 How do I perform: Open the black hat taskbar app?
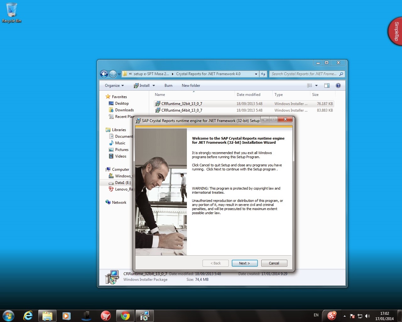pyautogui.click(x=86, y=315)
